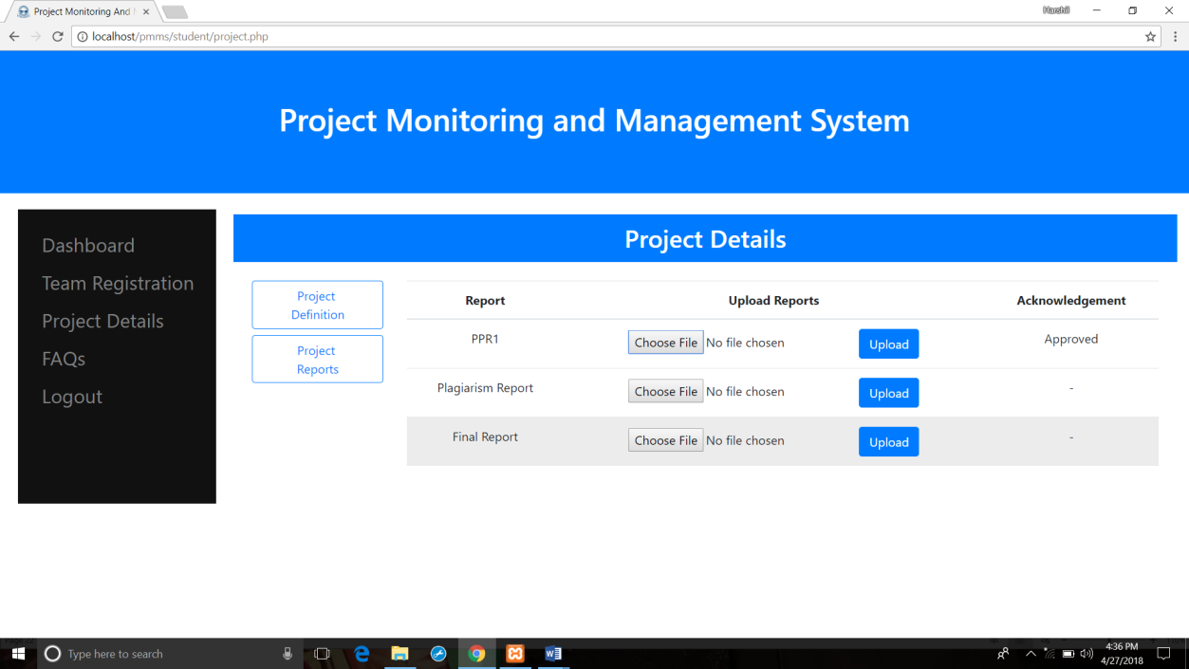Click the Acknowledgement column header

pyautogui.click(x=1071, y=301)
